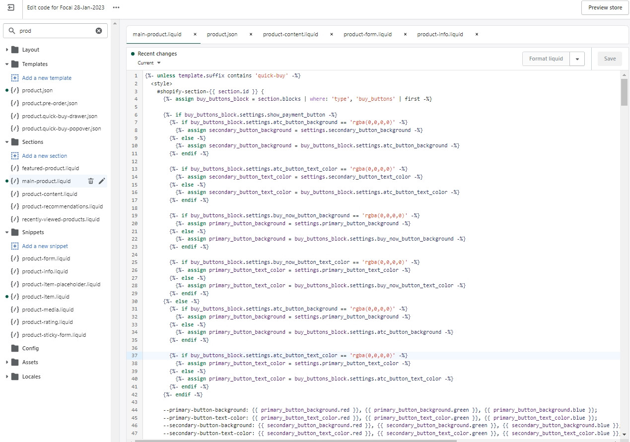This screenshot has height=442, width=630.
Task: Close the product-info.liquid tab
Action: click(x=477, y=34)
